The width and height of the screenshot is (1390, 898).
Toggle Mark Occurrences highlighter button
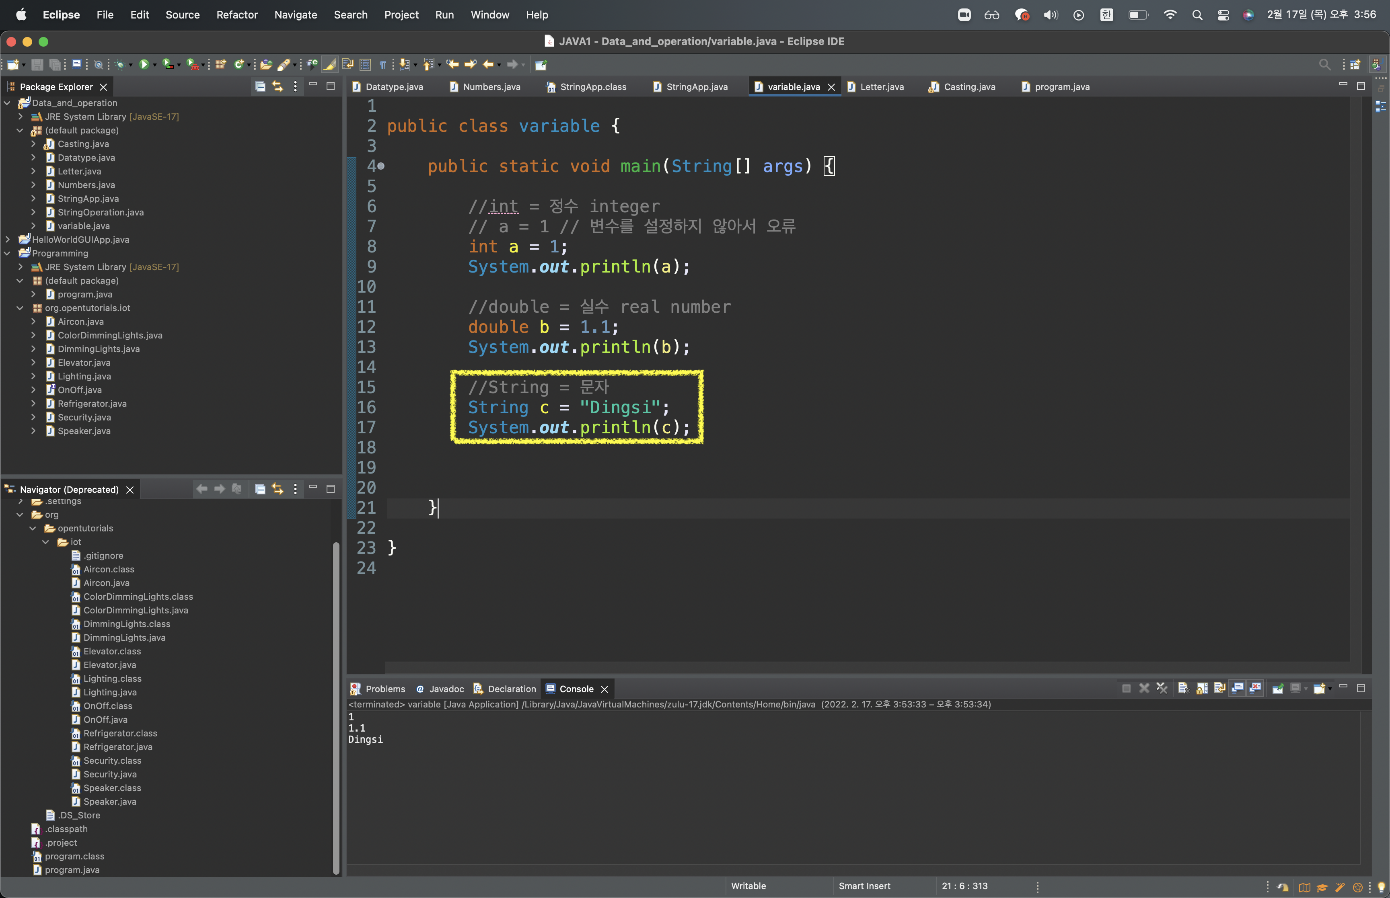click(x=330, y=64)
